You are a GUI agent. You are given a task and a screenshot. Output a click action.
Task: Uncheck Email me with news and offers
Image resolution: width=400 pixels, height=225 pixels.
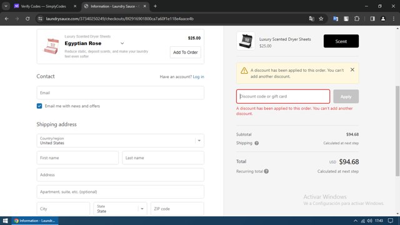pyautogui.click(x=39, y=106)
